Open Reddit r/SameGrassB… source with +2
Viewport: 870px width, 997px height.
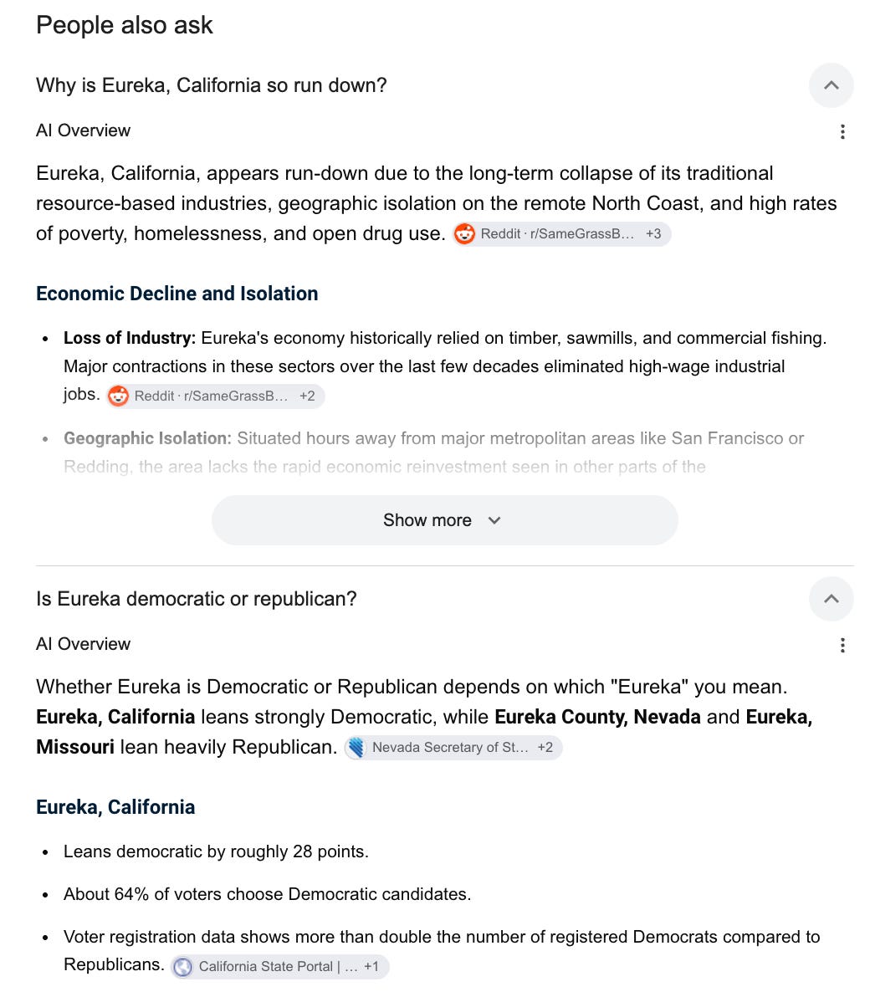[x=216, y=396]
